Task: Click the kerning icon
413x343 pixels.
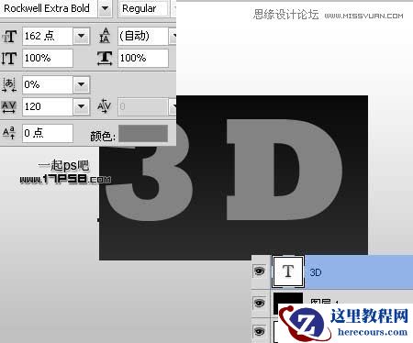Action: point(104,106)
